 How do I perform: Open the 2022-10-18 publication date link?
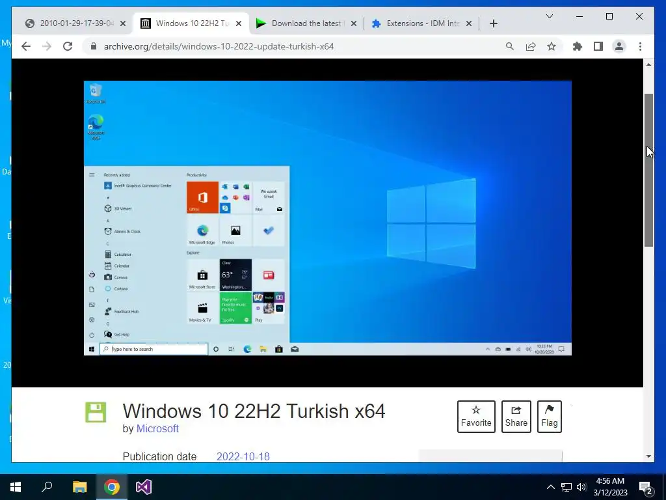(243, 456)
